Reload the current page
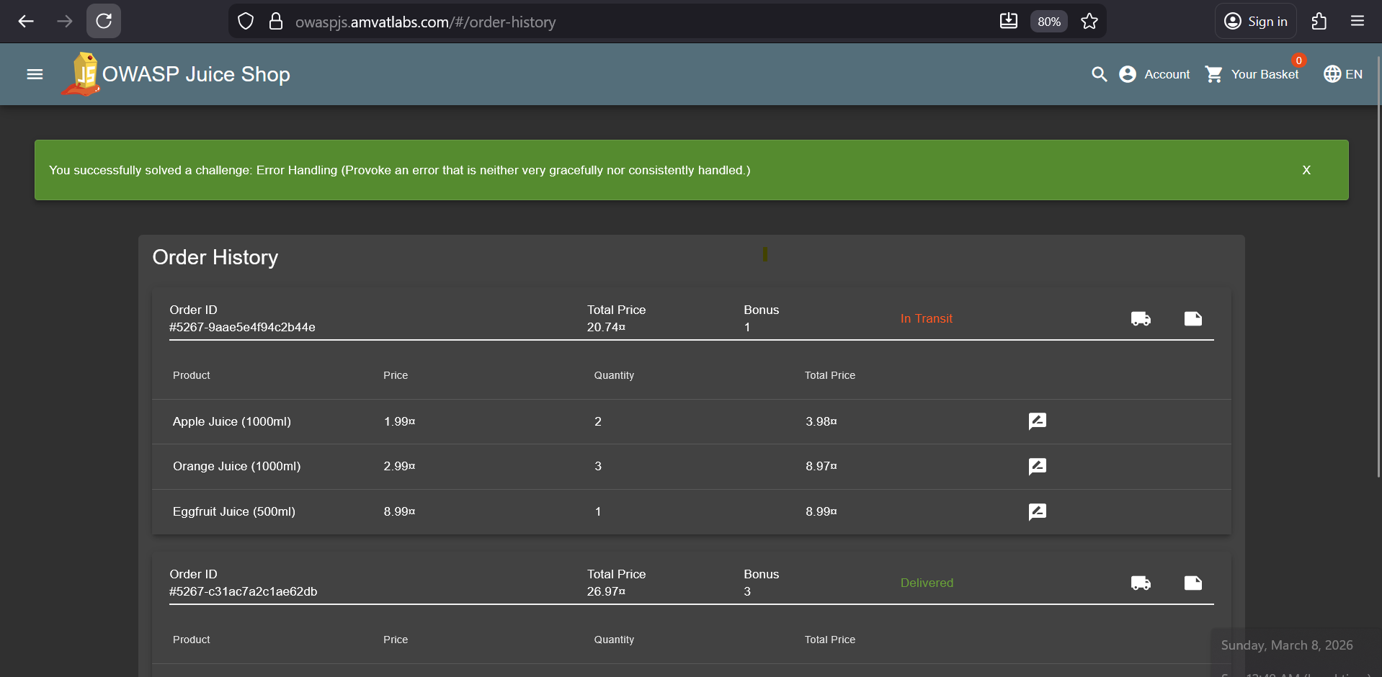 tap(104, 22)
